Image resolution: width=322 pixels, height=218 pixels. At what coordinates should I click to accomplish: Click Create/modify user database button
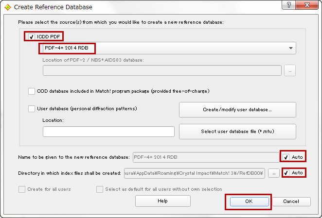coord(237,110)
